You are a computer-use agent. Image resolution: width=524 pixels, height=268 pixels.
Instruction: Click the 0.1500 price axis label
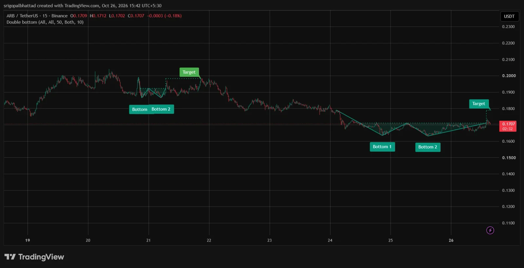pyautogui.click(x=509, y=158)
